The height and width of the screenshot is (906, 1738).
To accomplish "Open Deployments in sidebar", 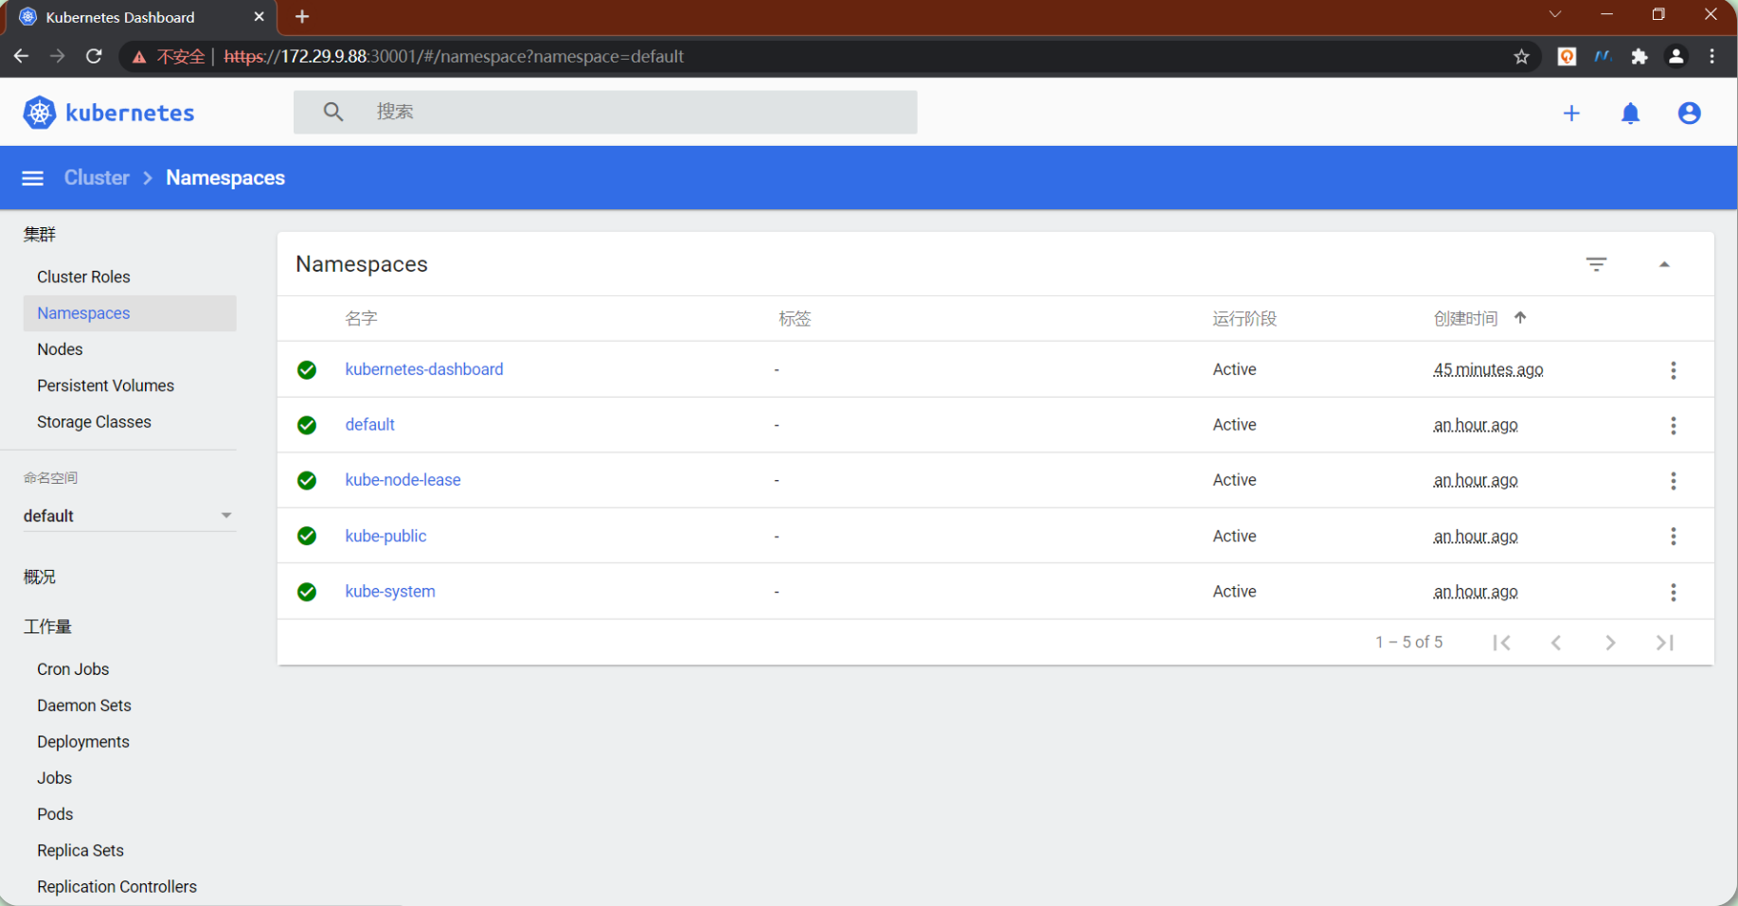I will pyautogui.click(x=83, y=742).
